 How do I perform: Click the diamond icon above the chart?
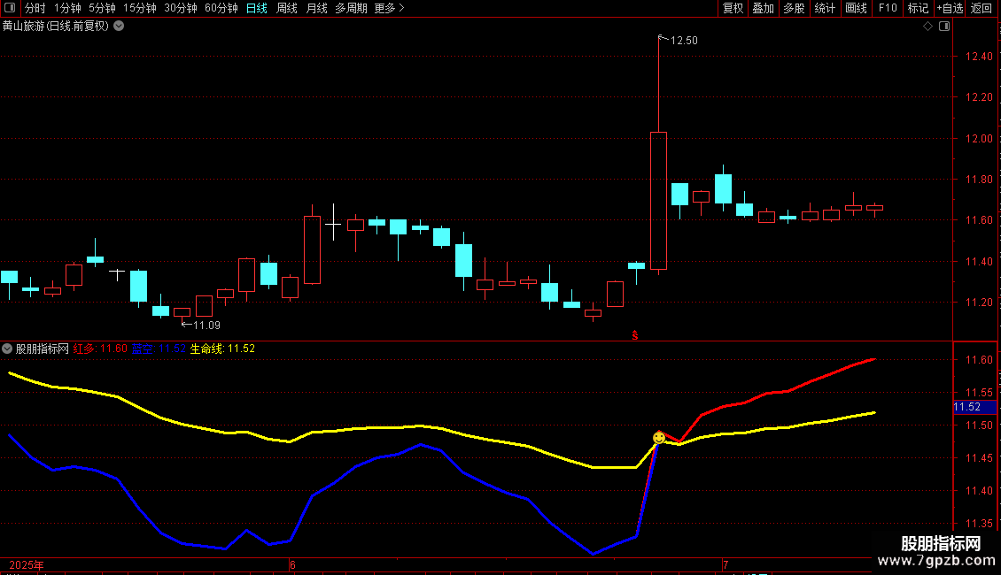coord(928,27)
